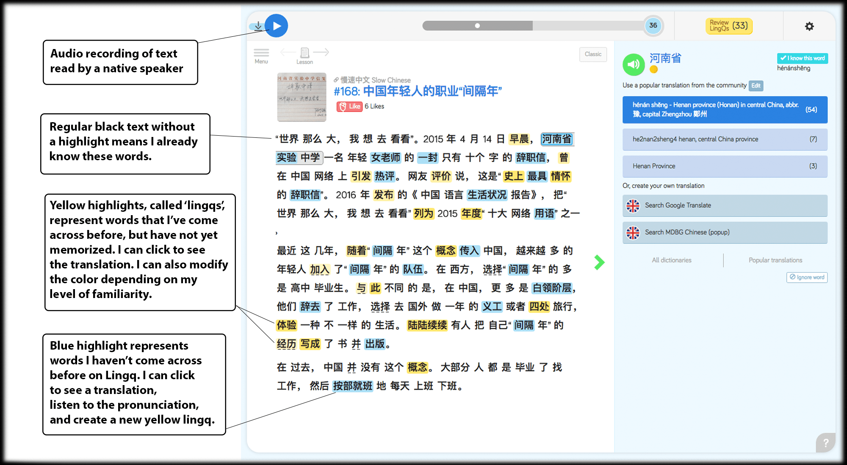Play pronunciation with green speaker icon
The height and width of the screenshot is (465, 847).
click(x=633, y=64)
